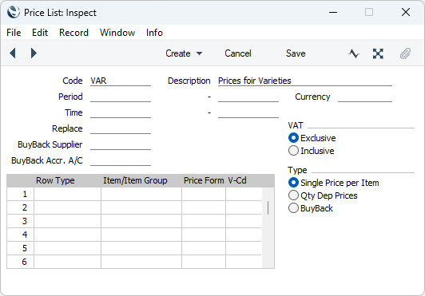Click the table's vertical scrollbar handle
The image size is (425, 296).
pos(268,208)
